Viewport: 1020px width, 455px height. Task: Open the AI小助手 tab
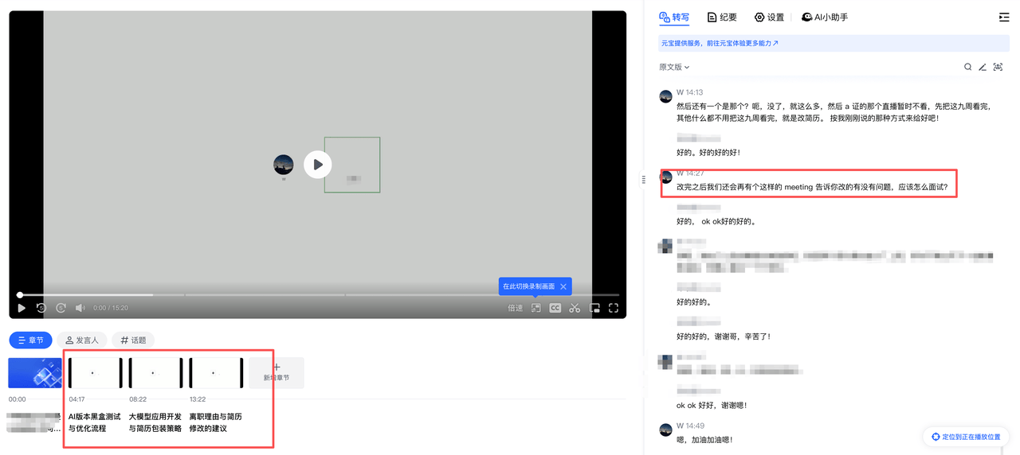tap(825, 17)
